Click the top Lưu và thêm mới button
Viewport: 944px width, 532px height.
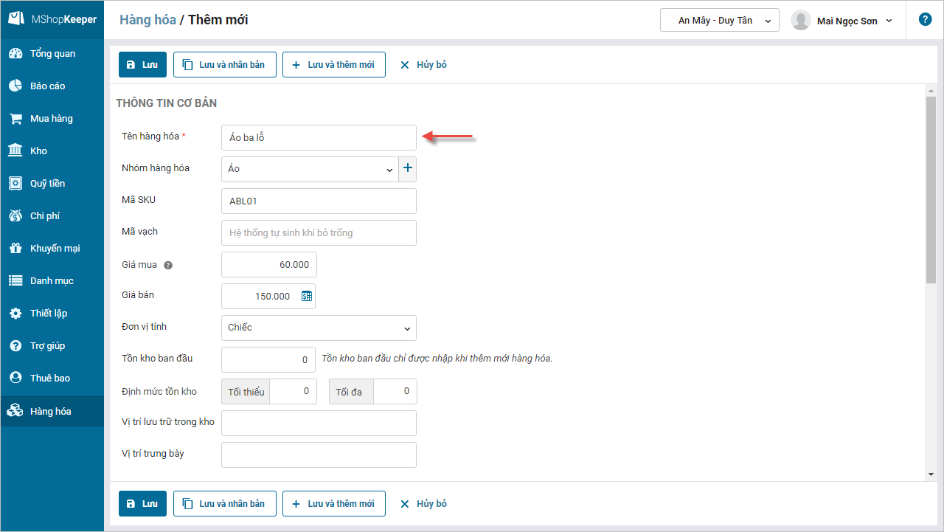pyautogui.click(x=333, y=65)
